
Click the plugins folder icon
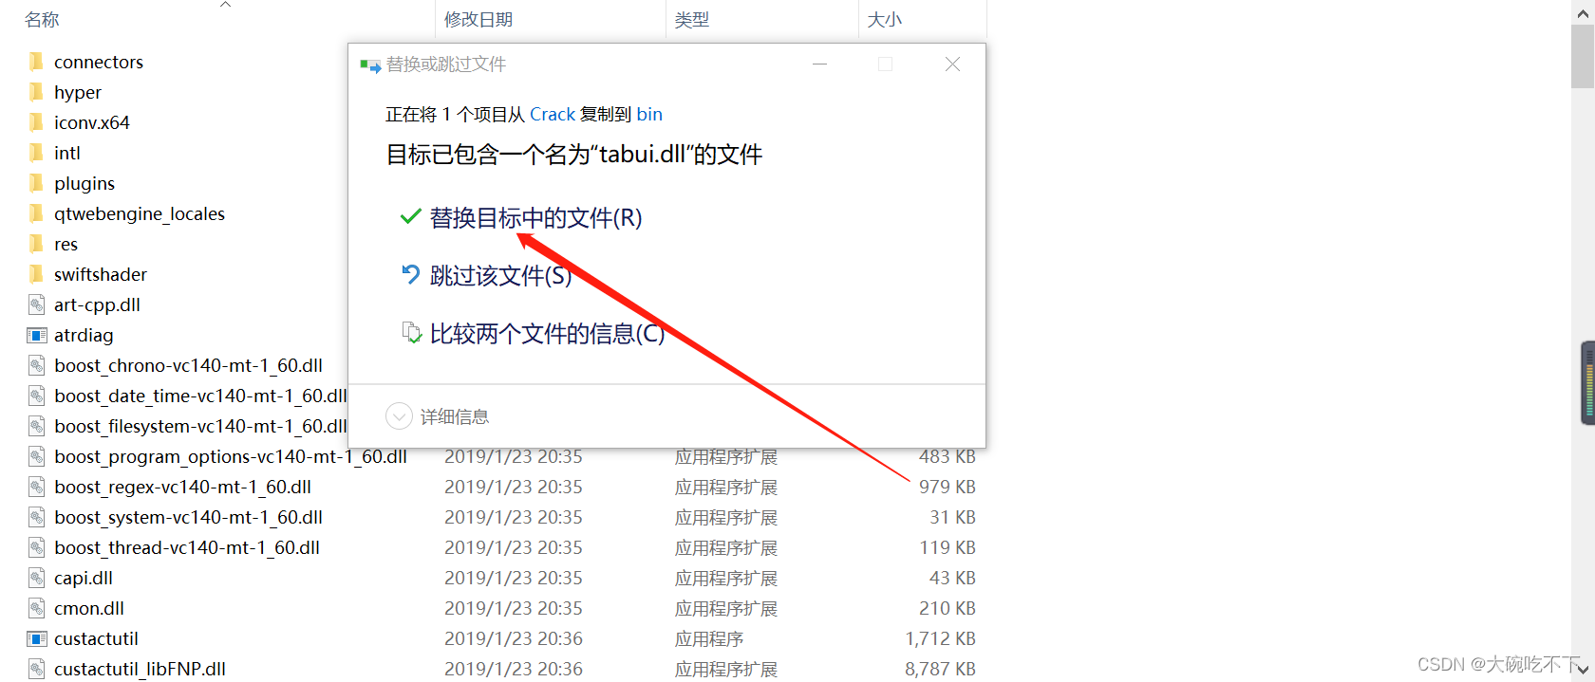pos(36,183)
